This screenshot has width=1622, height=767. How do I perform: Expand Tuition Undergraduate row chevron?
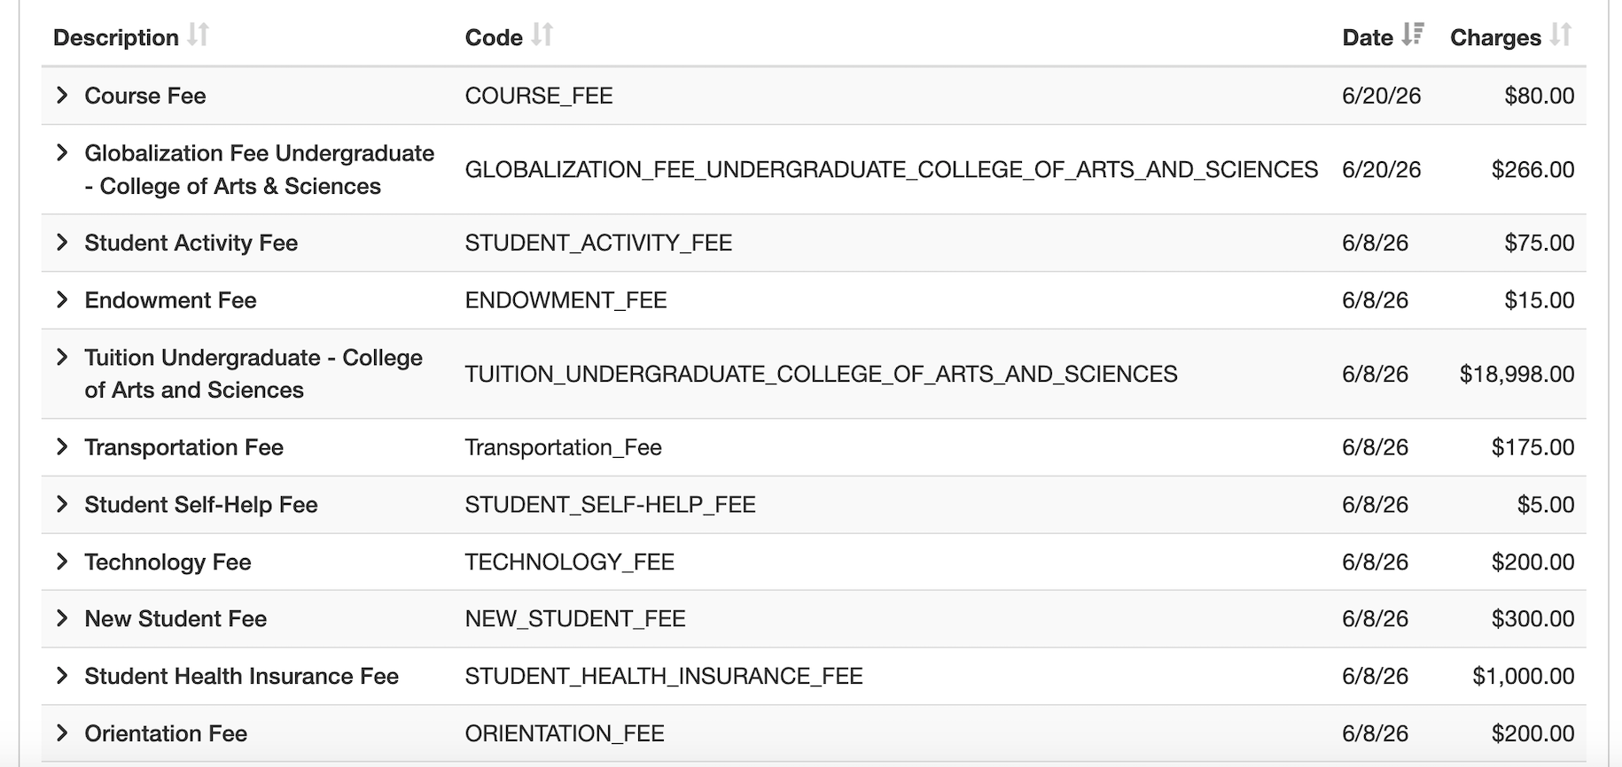(62, 357)
